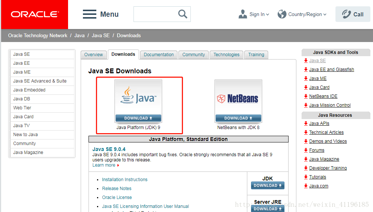
Task: Open the Training tab
Action: [256, 55]
